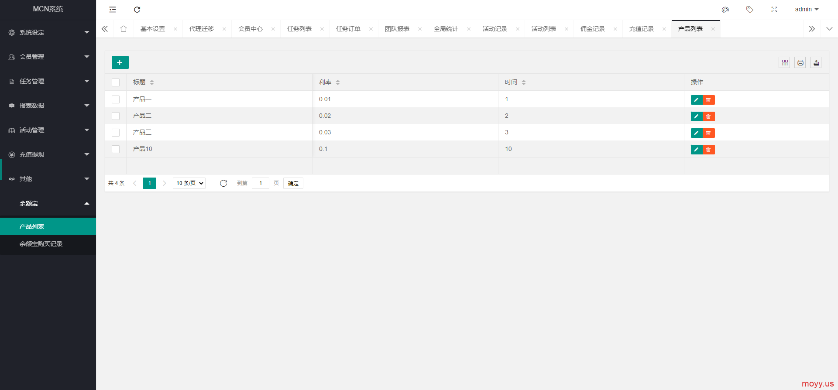Close the 代理迁移 tab
838x390 pixels.
pos(224,29)
